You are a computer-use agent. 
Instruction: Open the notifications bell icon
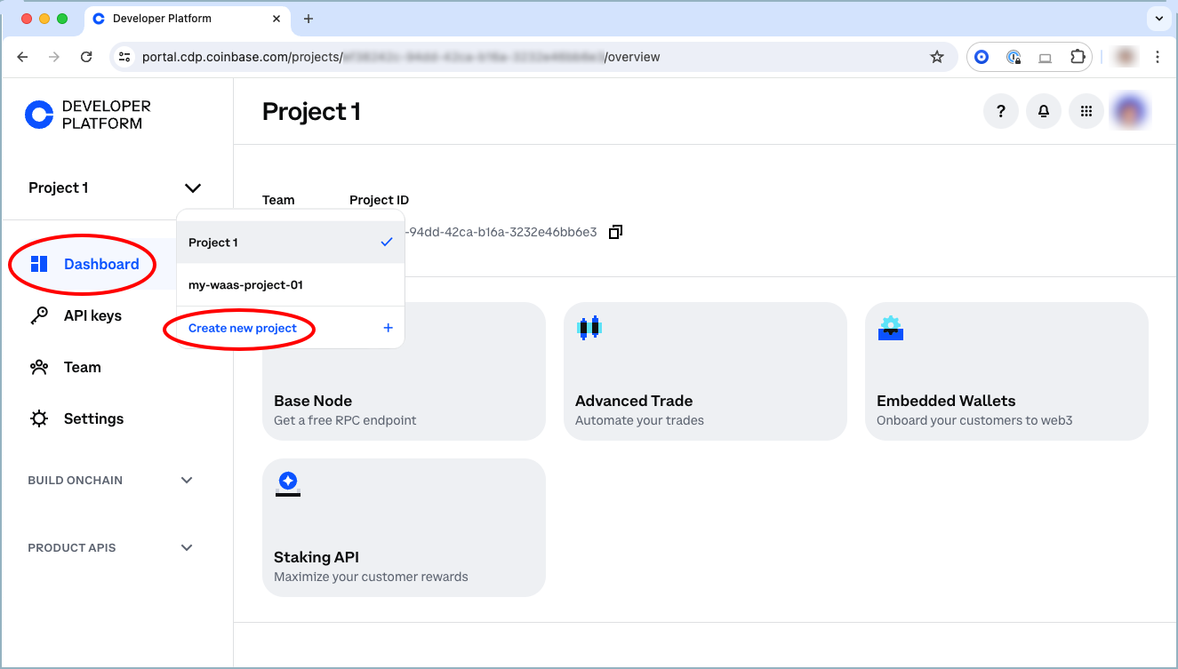pos(1044,111)
